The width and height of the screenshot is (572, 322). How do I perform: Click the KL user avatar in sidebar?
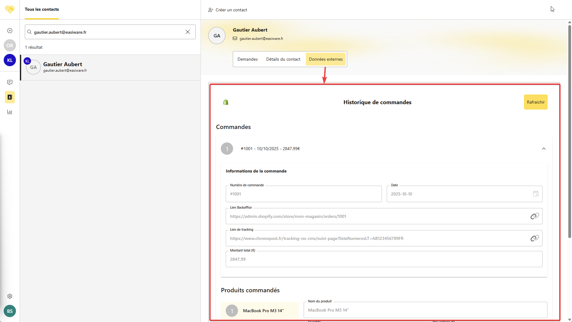click(10, 60)
